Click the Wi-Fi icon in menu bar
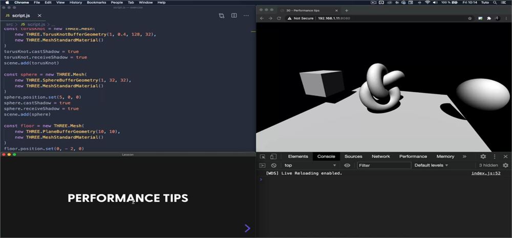The height and width of the screenshot is (238, 512). click(x=428, y=2)
